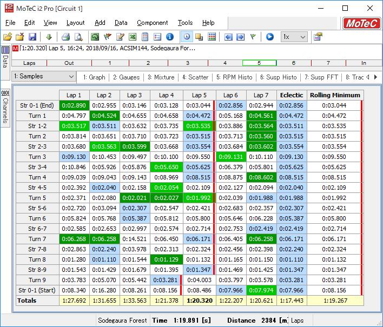
Task: Expand the Data side panel tab
Action: (x=5, y=62)
